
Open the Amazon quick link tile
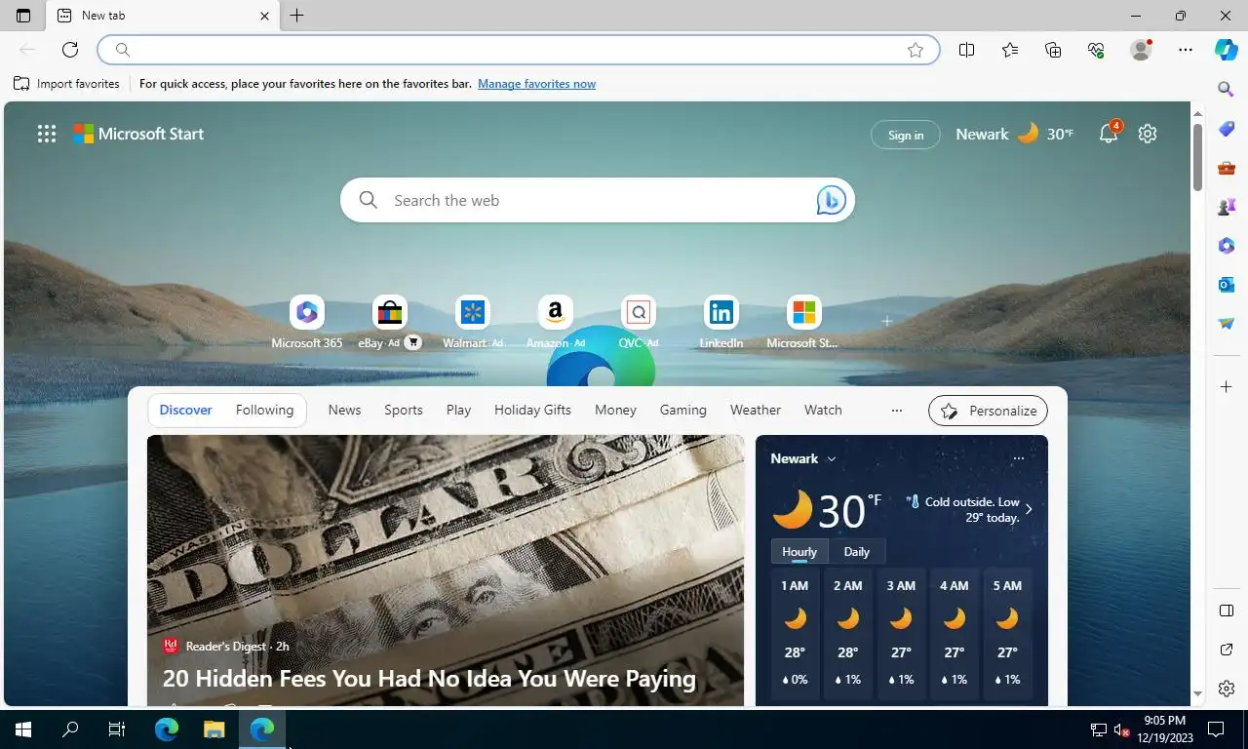click(555, 323)
